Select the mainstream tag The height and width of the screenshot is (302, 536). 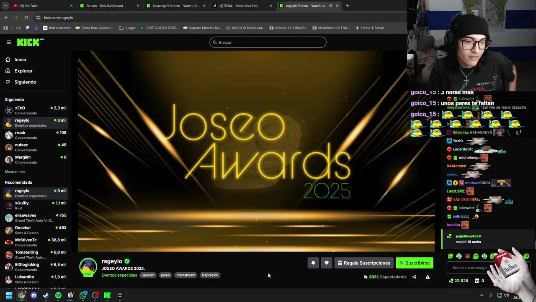click(x=186, y=275)
